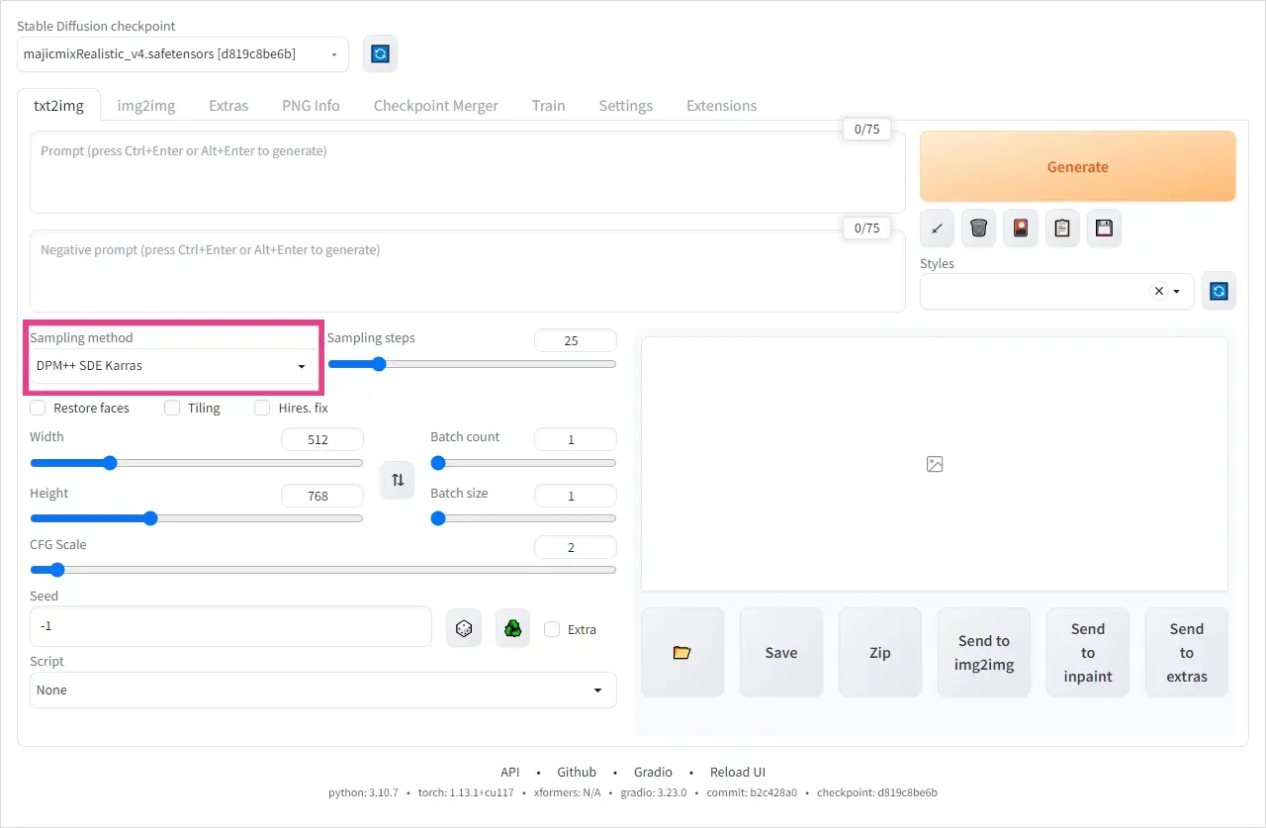Open the Gradio link in the footer

(654, 772)
